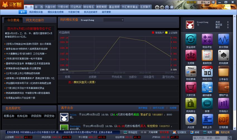Open the 龙虎榜 crown icon

coord(191,55)
